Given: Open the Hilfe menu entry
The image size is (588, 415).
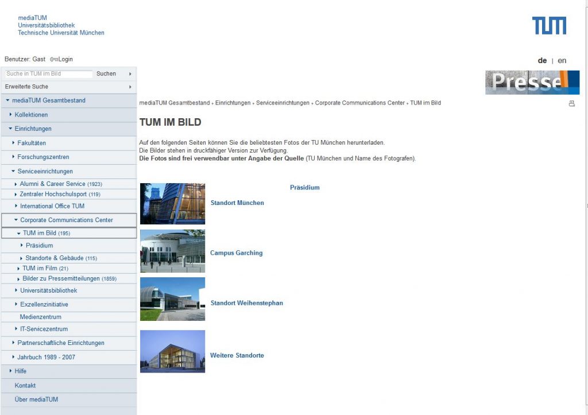Looking at the screenshot, I should (20, 371).
